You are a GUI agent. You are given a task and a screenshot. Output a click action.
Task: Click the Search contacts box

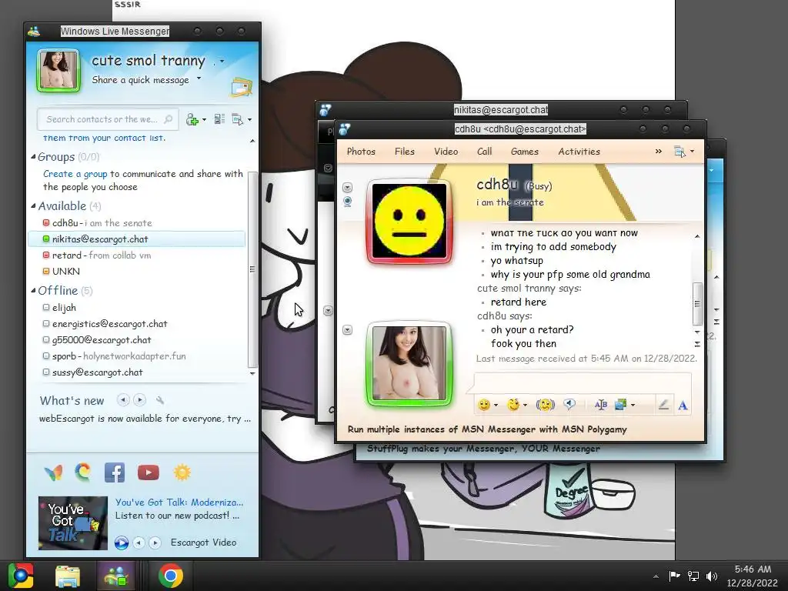[108, 119]
